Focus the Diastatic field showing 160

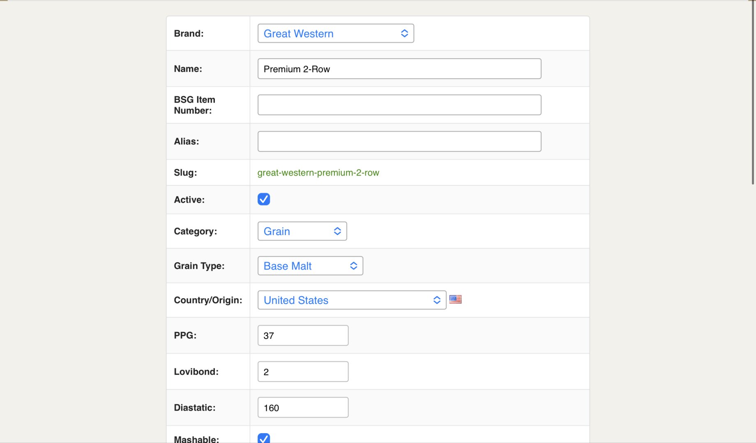coord(303,408)
